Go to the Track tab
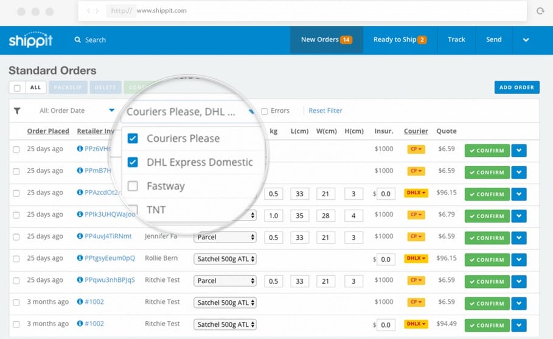The height and width of the screenshot is (339, 553). pos(456,39)
